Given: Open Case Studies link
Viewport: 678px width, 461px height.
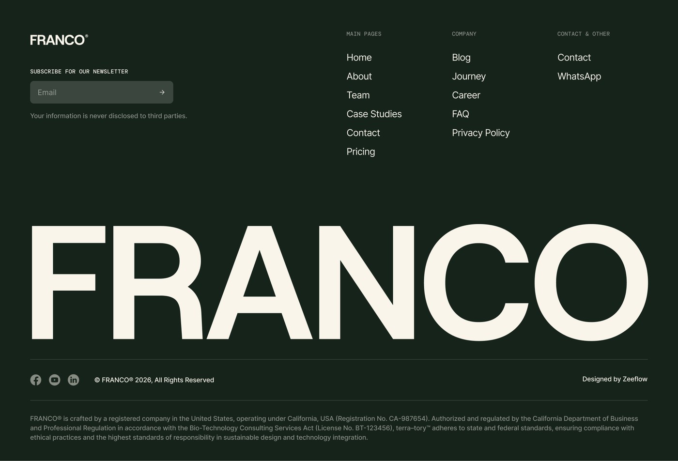Looking at the screenshot, I should (x=374, y=114).
